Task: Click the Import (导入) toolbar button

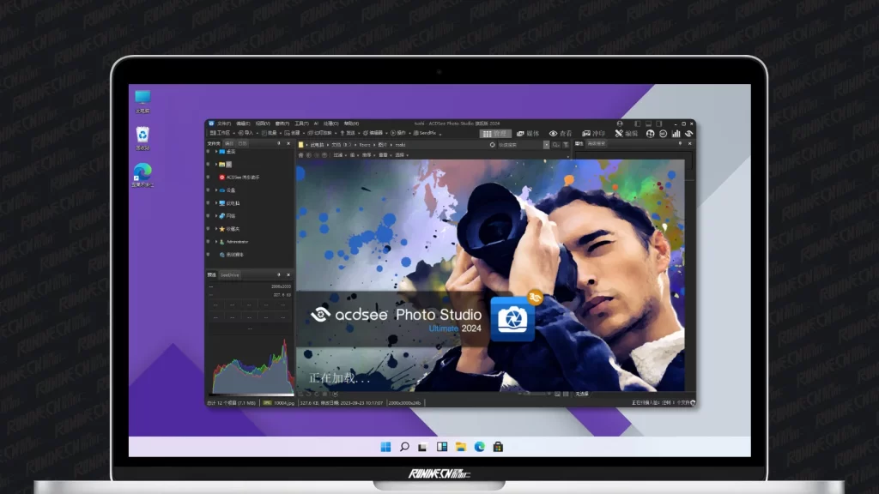Action: [246, 134]
